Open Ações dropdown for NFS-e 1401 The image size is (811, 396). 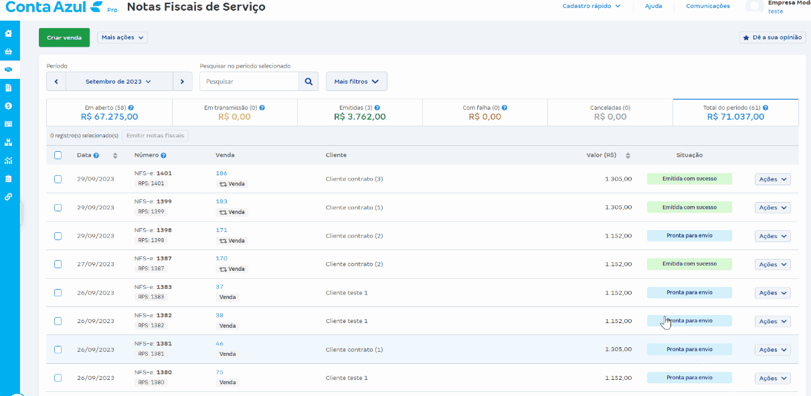point(773,179)
